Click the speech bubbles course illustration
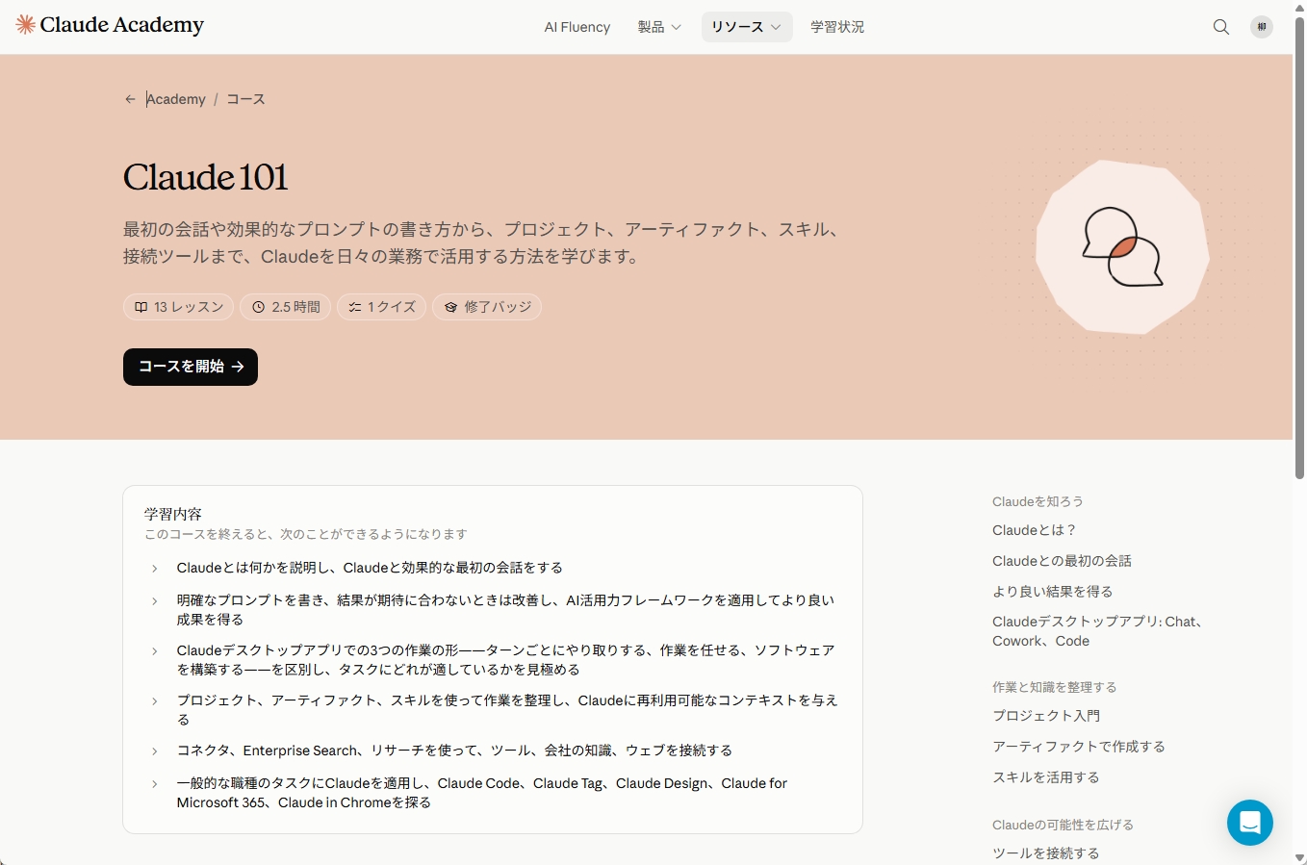1307x865 pixels. coord(1122,247)
